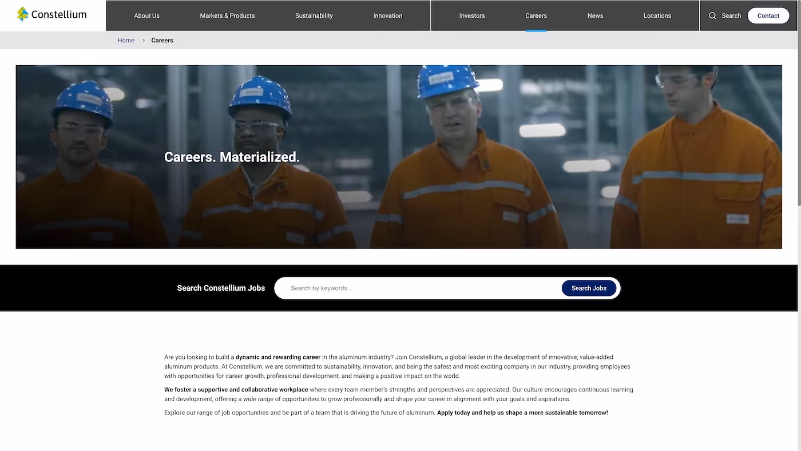This screenshot has height=451, width=801.
Task: Open the Locations menu
Action: (657, 15)
